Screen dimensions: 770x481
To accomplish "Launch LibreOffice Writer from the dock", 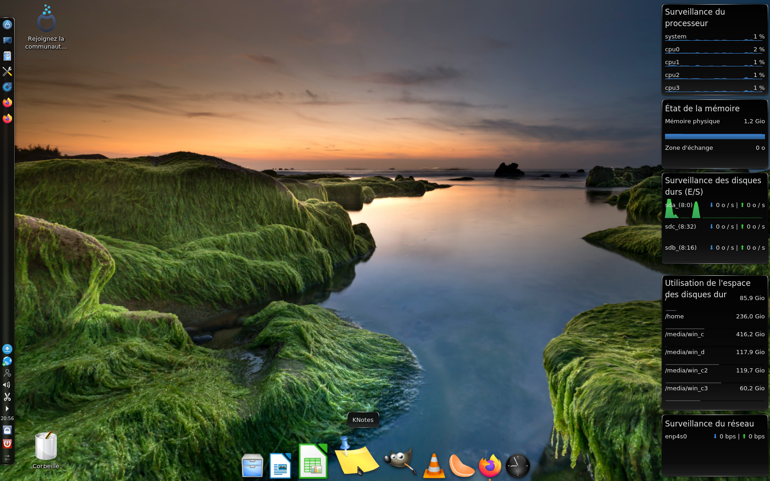I will (x=280, y=465).
